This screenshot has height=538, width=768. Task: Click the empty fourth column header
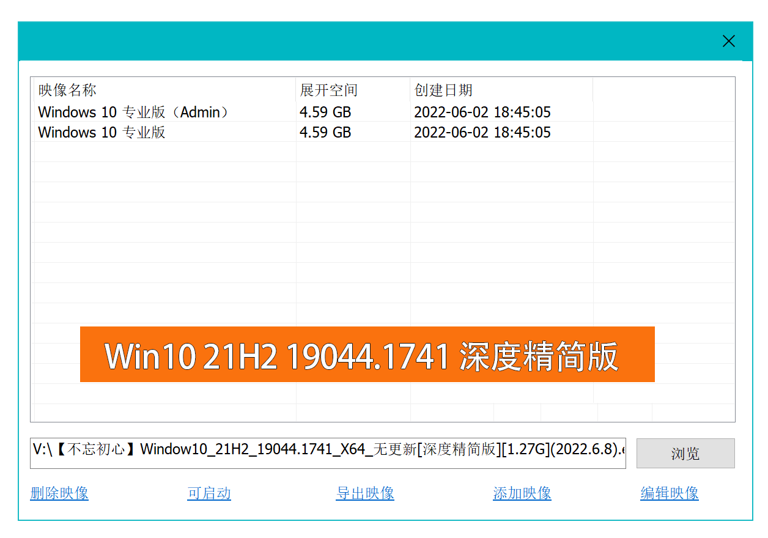(x=663, y=90)
